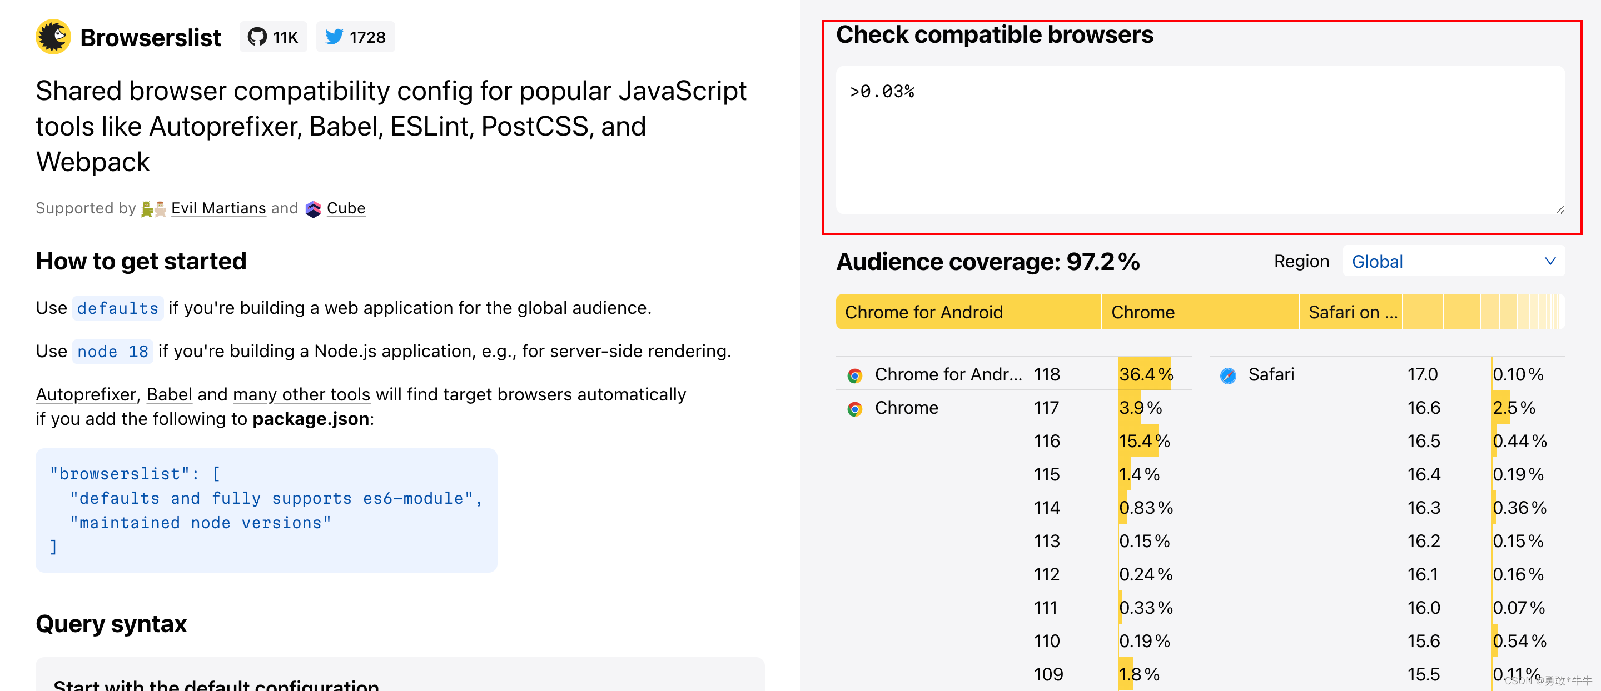Click Safari version 17.0 row
Image resolution: width=1601 pixels, height=691 pixels.
point(1387,374)
